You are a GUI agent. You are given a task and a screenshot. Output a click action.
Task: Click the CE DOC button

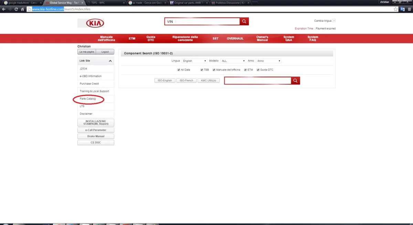[x=96, y=143]
